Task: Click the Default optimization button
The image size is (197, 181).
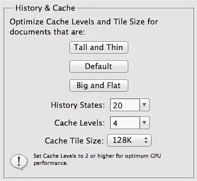Action: tap(99, 66)
